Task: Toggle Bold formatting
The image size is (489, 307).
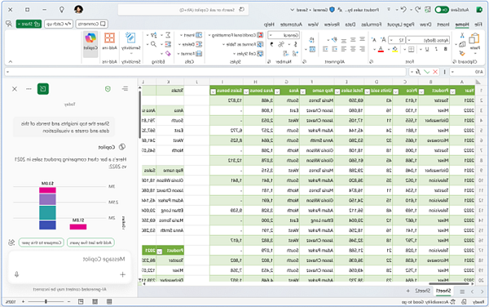Action: coord(445,49)
